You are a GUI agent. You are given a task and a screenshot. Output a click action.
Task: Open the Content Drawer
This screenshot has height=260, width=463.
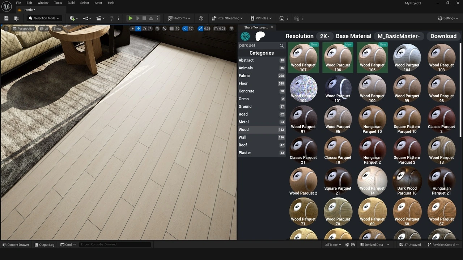click(16, 244)
